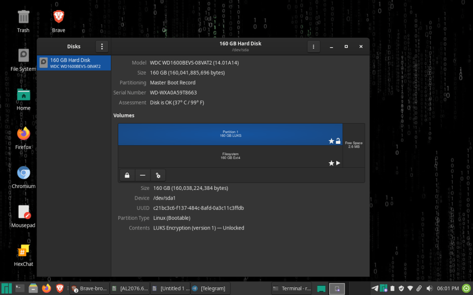Screen dimensions: 473x295
Task: Click LUKS Encryption (version 1) — Unlocked text
Action: click(x=199, y=228)
